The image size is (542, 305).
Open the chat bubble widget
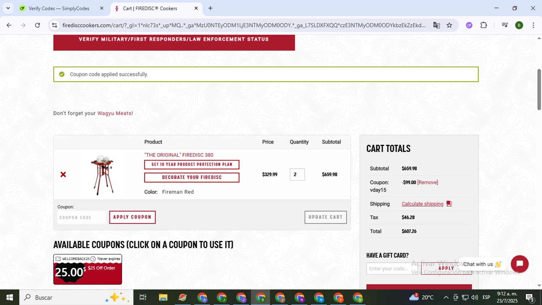tap(520, 264)
